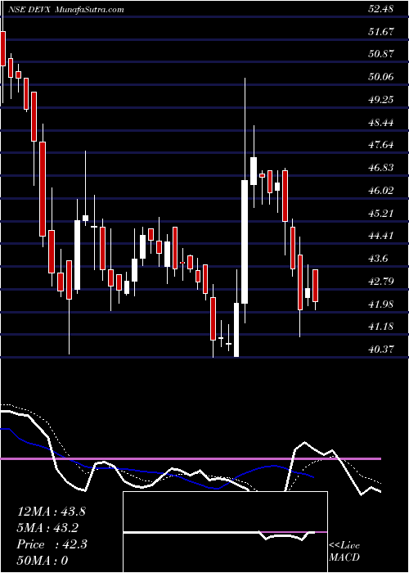Click the 50.87 price axis label
This screenshot has height=573, width=409.
(381, 54)
